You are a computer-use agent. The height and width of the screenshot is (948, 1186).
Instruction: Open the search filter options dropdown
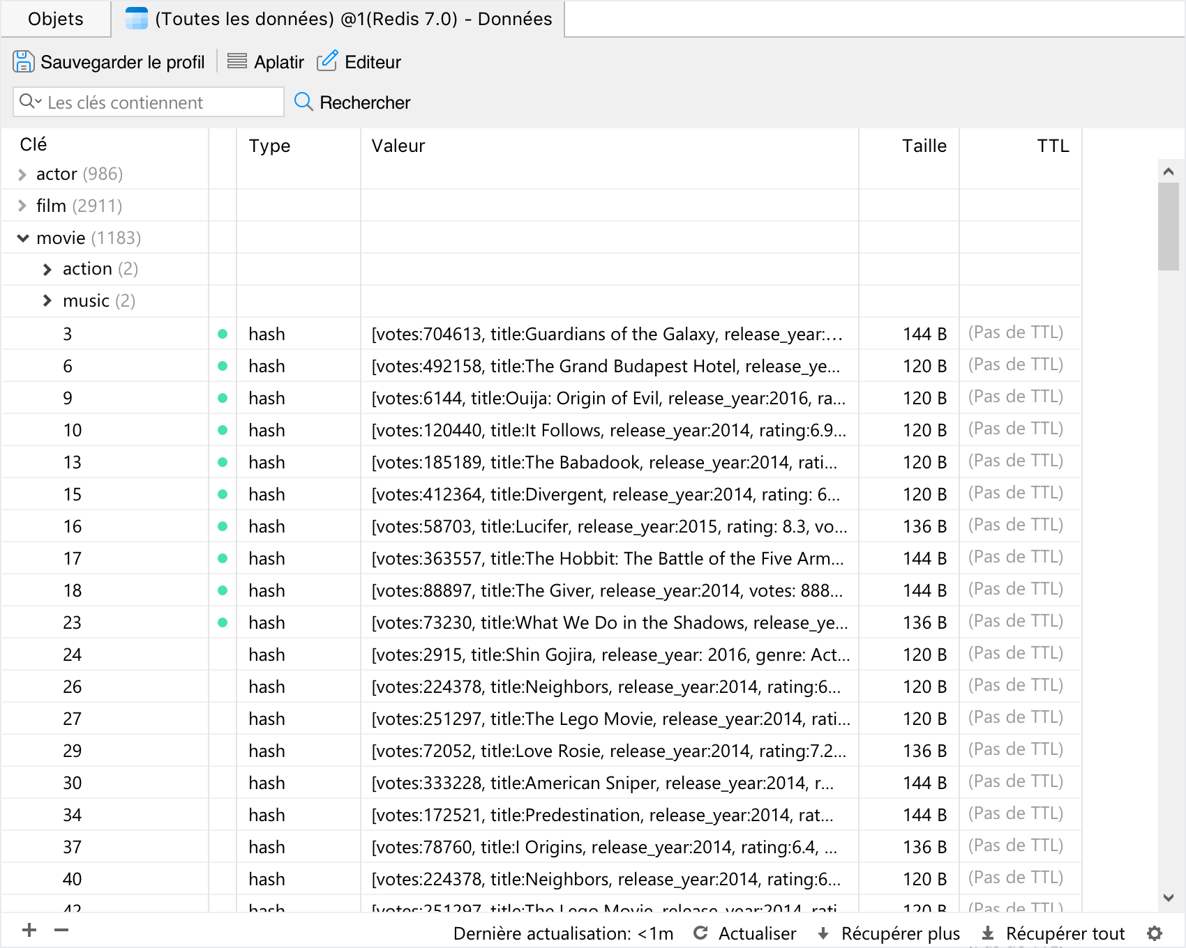click(30, 102)
